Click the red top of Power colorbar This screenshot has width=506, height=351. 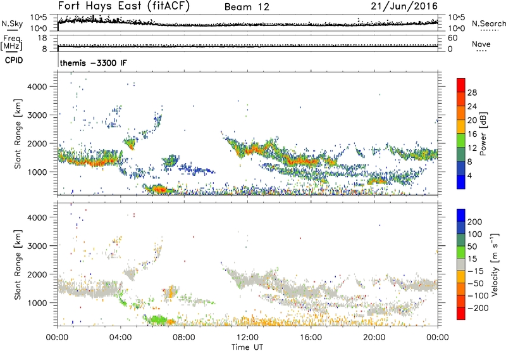(461, 85)
